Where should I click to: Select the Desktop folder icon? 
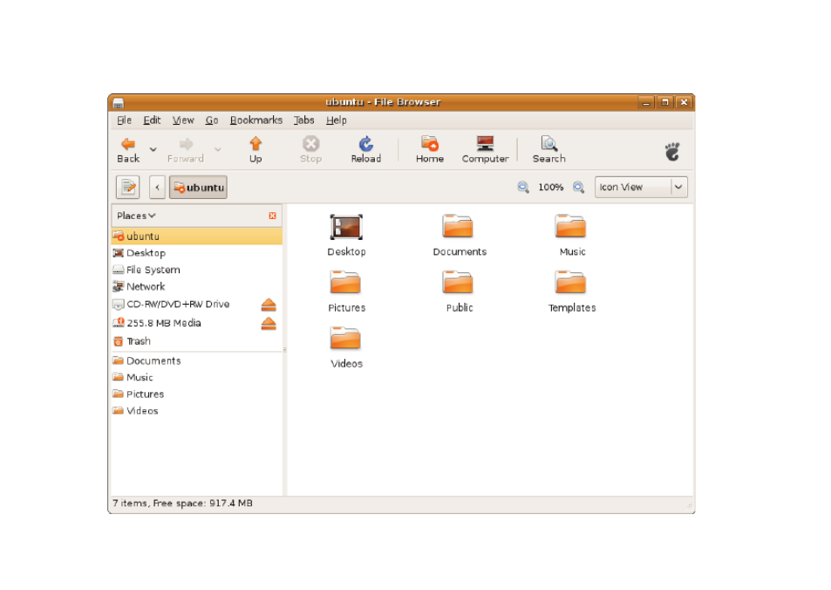346,227
